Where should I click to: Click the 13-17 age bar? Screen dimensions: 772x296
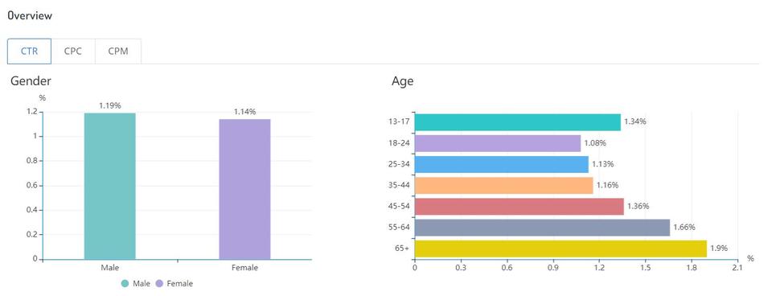pos(517,122)
